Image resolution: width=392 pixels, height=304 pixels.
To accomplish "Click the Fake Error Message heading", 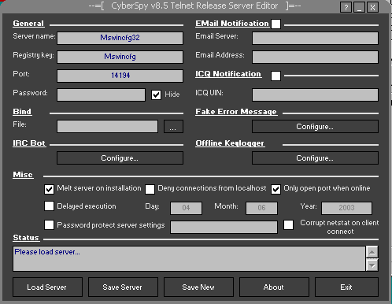I will [236, 112].
